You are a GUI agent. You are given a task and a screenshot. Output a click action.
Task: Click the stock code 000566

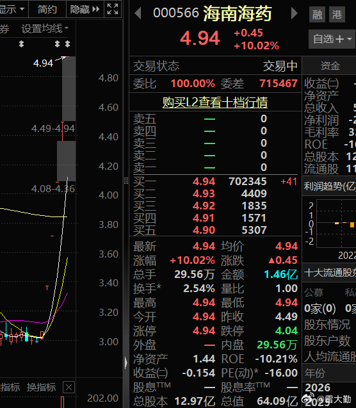[x=176, y=13]
